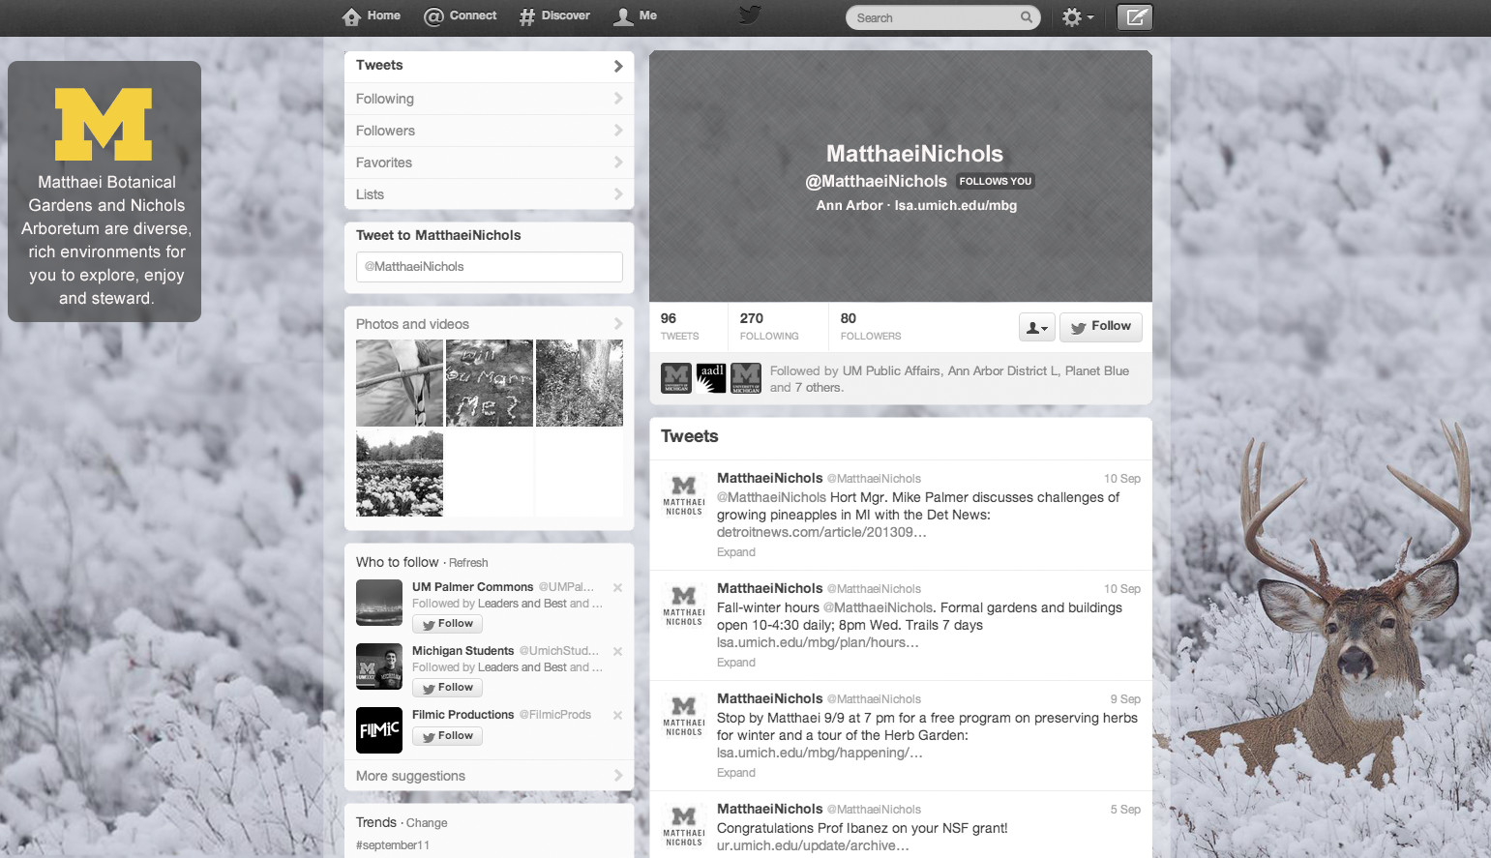This screenshot has width=1491, height=858.
Task: Dismiss Michigan Students suggestion
Action: (617, 651)
